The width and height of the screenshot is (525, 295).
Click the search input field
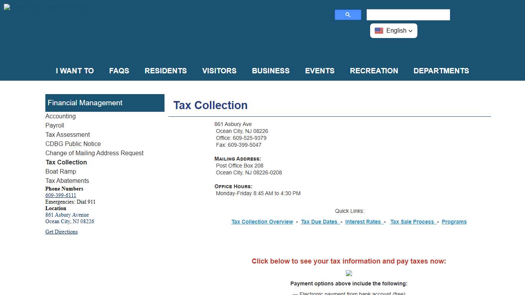coord(408,15)
